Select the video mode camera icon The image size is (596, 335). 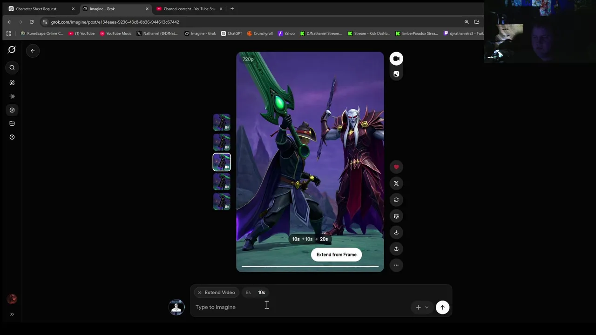(396, 59)
